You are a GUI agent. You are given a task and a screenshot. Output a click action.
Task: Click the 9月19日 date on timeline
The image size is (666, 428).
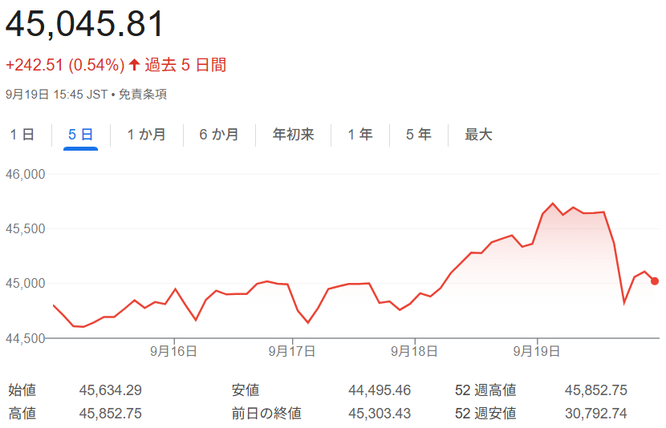pos(536,351)
